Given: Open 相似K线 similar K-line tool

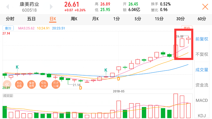Looking at the screenshot, I should [x=44, y=84].
